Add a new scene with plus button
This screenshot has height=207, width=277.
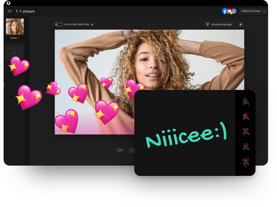15,53
